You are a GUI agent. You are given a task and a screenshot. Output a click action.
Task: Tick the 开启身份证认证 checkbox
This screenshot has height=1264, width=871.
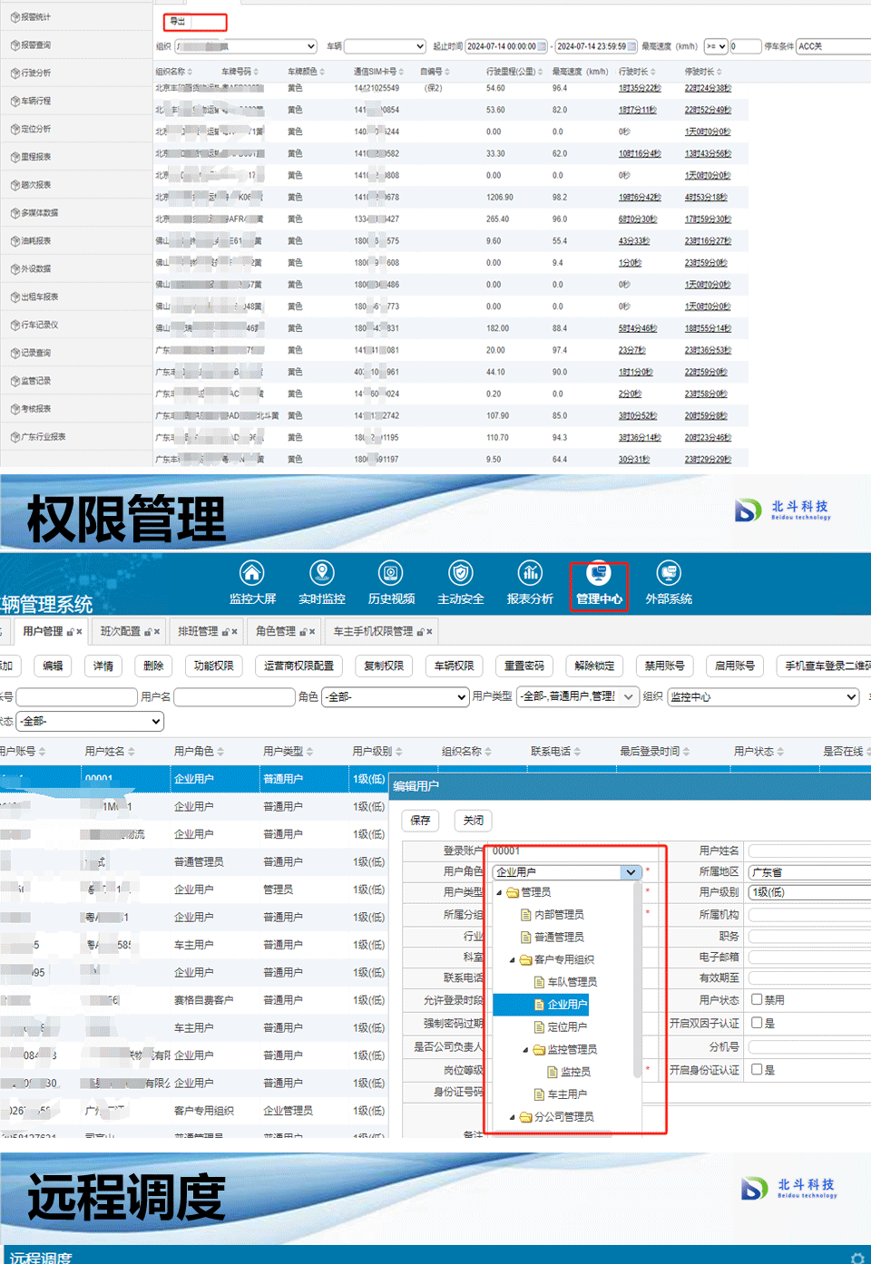point(757,1070)
